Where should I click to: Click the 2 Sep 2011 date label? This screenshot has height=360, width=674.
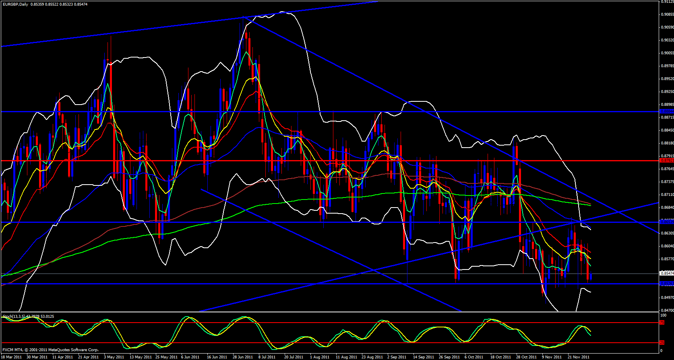(x=397, y=357)
